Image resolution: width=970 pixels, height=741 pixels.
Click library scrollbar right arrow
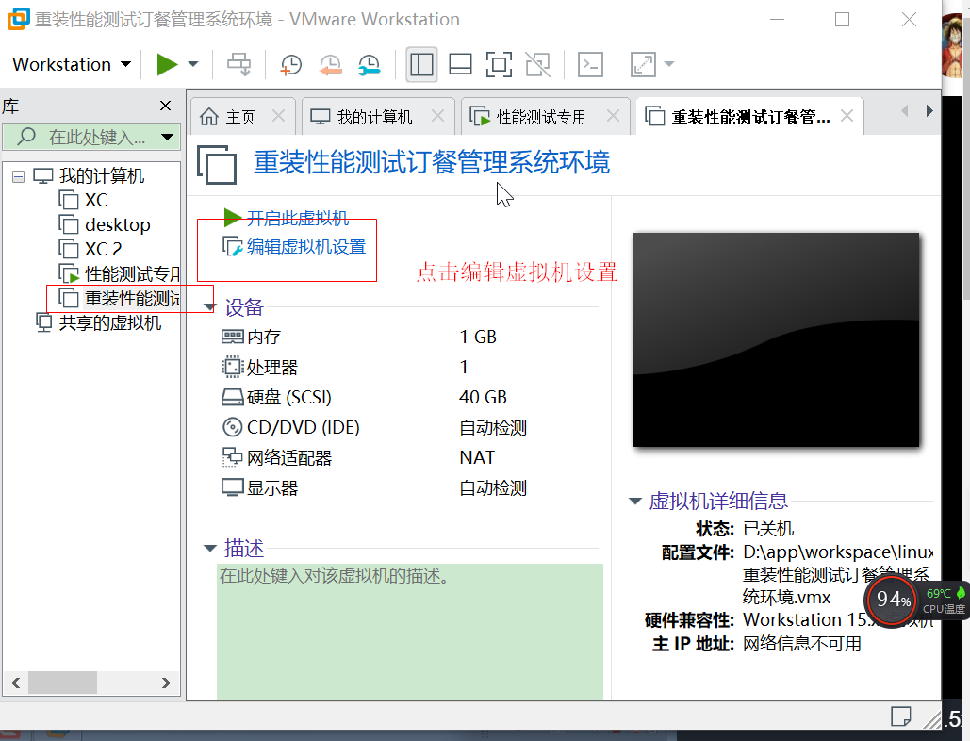(x=166, y=683)
